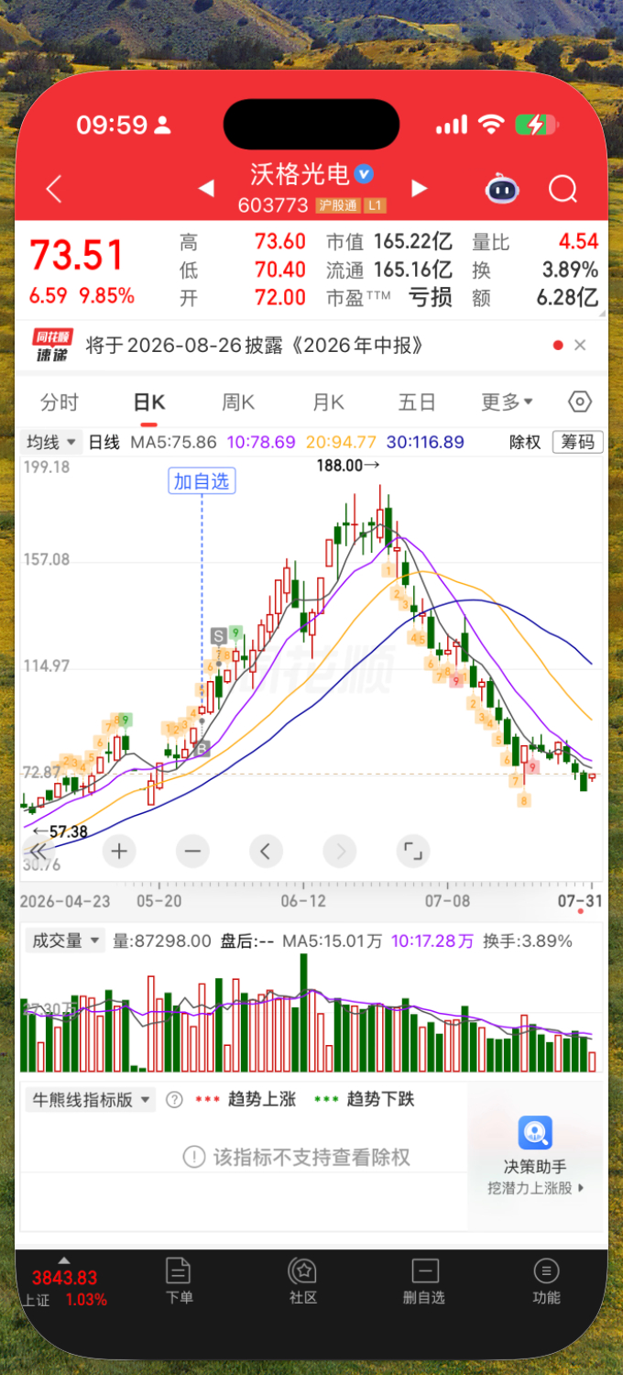Tap stock code 603773
The image size is (623, 1375).
tap(273, 205)
